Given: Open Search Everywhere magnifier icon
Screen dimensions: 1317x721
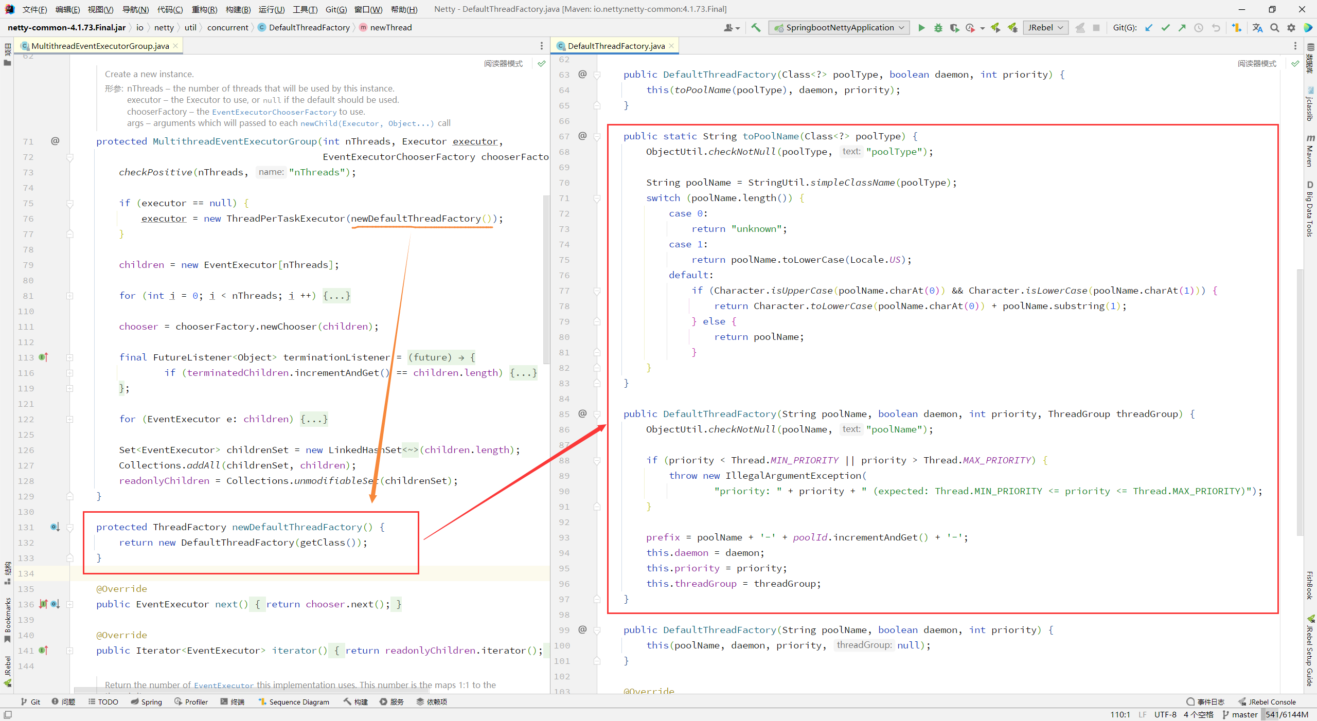Looking at the screenshot, I should coord(1274,28).
